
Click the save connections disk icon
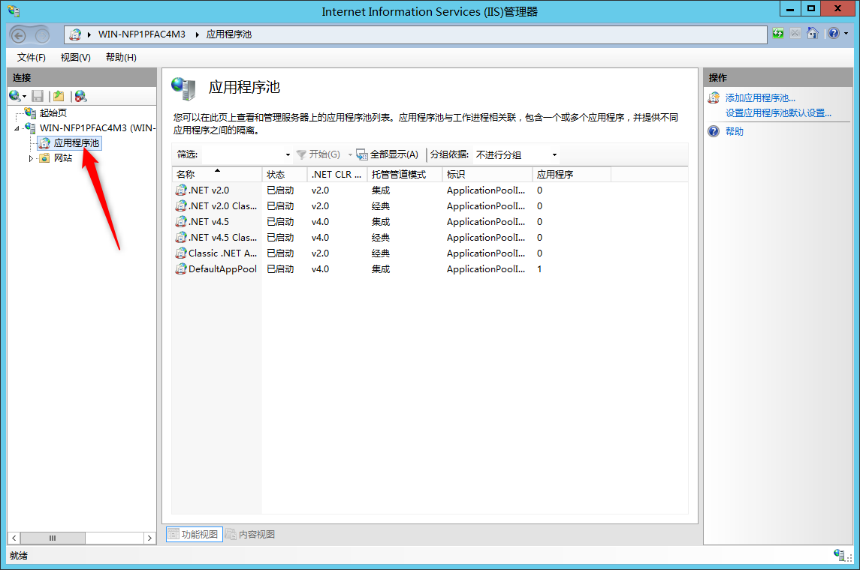[x=38, y=96]
